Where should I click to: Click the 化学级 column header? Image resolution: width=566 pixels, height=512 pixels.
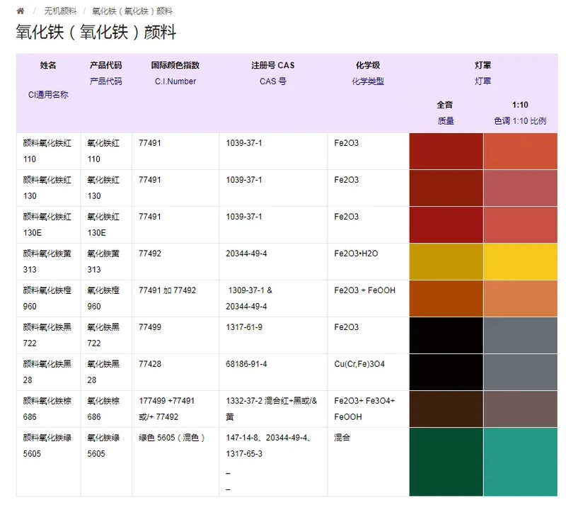pyautogui.click(x=368, y=65)
